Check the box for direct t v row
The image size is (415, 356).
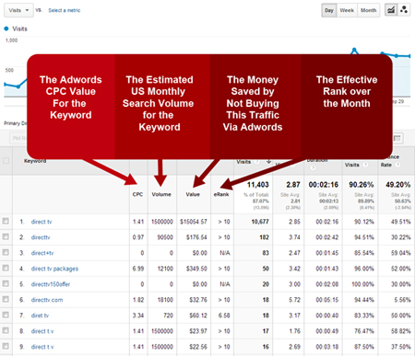(6, 346)
